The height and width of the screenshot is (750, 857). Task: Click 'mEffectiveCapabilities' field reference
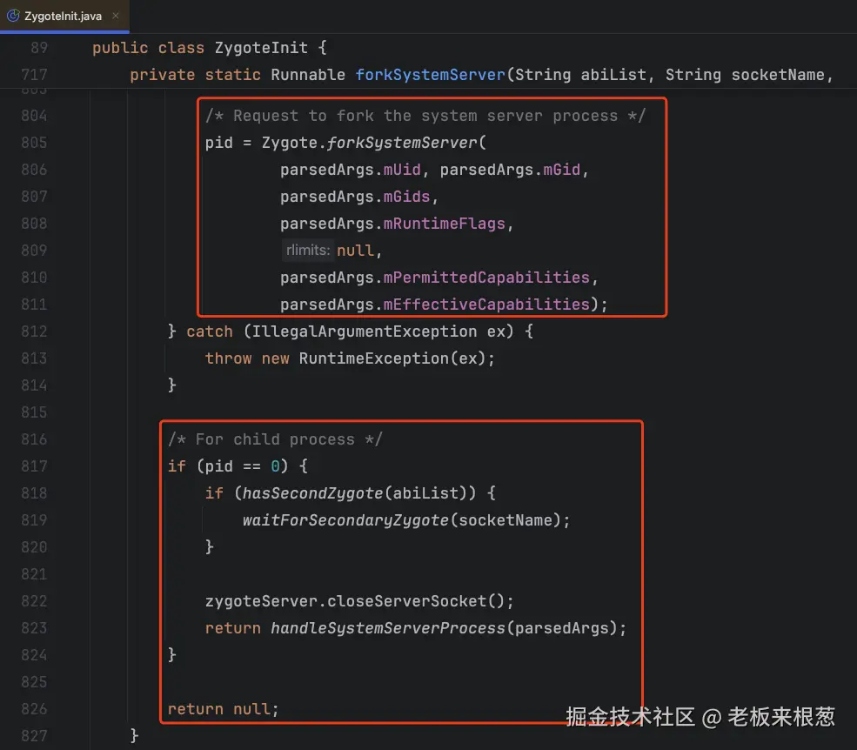[486, 305]
